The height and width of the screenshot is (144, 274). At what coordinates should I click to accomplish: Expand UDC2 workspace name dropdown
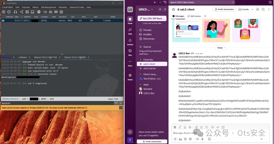152,9
